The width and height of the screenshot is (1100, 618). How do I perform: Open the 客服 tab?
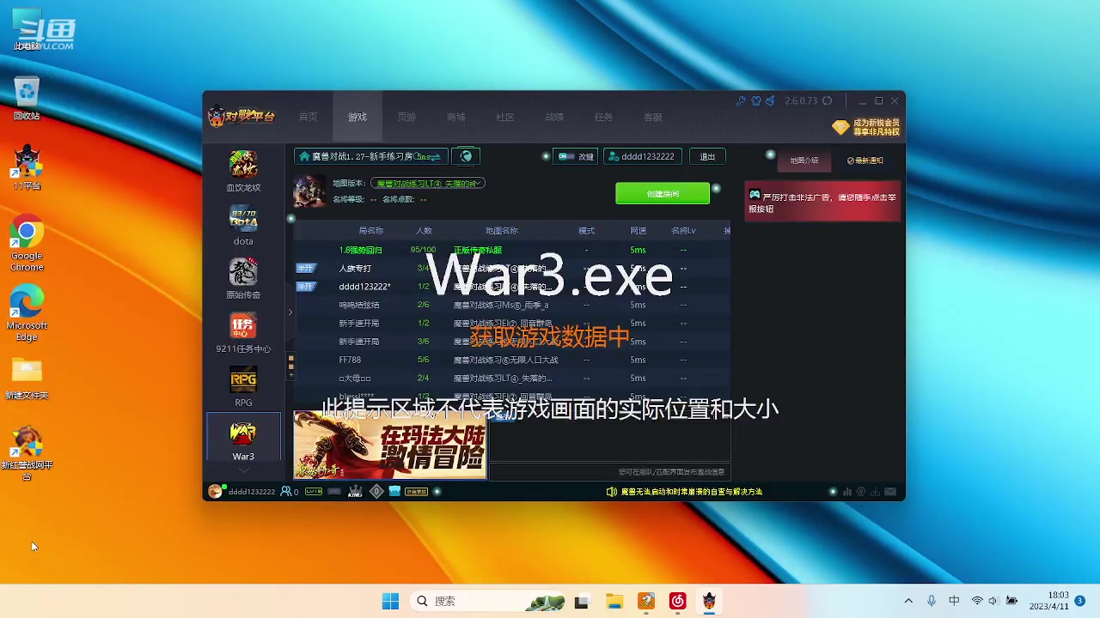[x=653, y=118]
